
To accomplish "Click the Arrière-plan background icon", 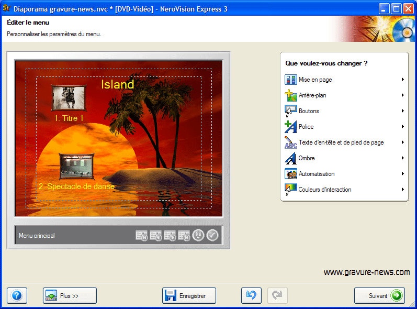I will point(291,95).
